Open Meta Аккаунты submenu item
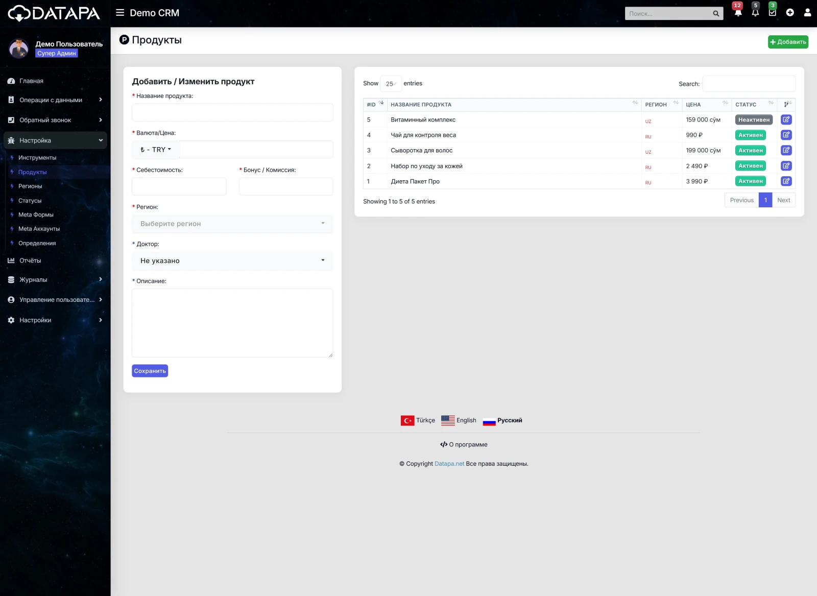Image resolution: width=817 pixels, height=596 pixels. click(39, 229)
